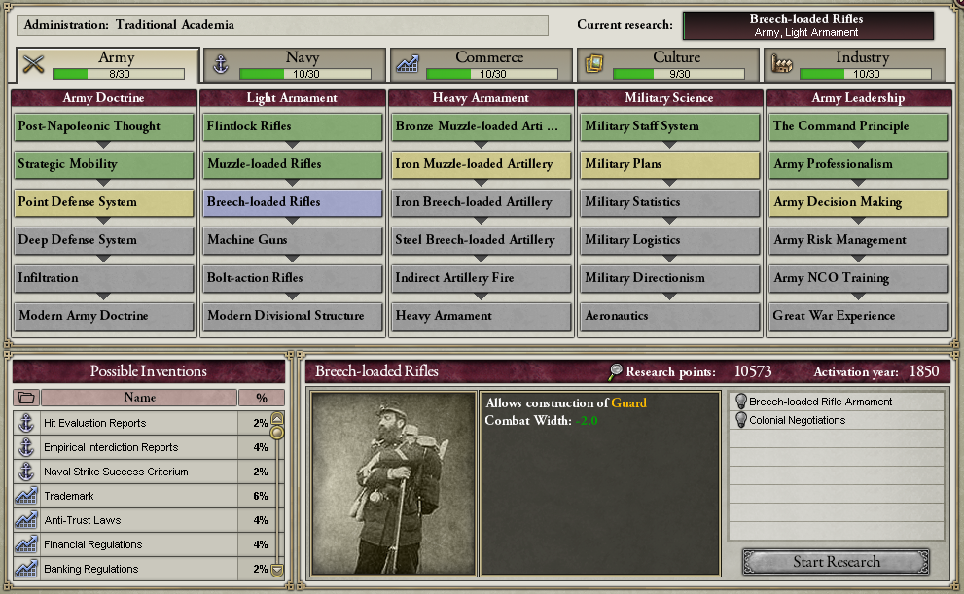This screenshot has width=964, height=594.
Task: Click the inventions list scroll-down arrow
Action: tap(277, 570)
